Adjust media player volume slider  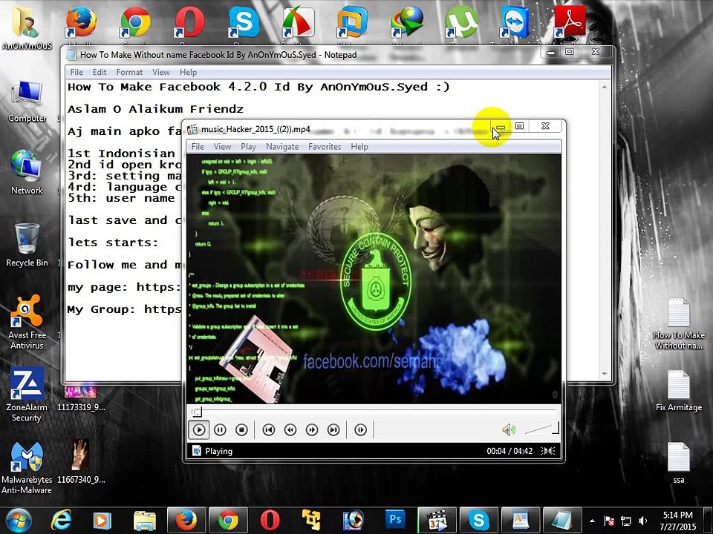(542, 428)
